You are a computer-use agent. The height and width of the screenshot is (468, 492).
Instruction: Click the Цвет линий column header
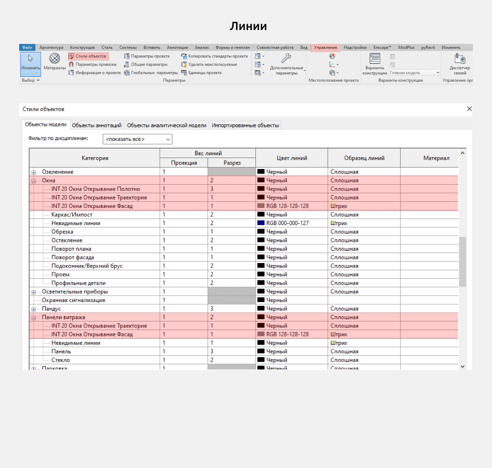[x=292, y=158]
